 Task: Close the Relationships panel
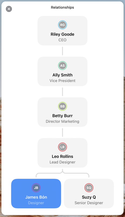[x=9, y=9]
